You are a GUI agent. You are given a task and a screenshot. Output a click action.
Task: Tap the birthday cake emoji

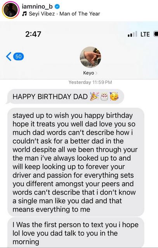point(104,97)
